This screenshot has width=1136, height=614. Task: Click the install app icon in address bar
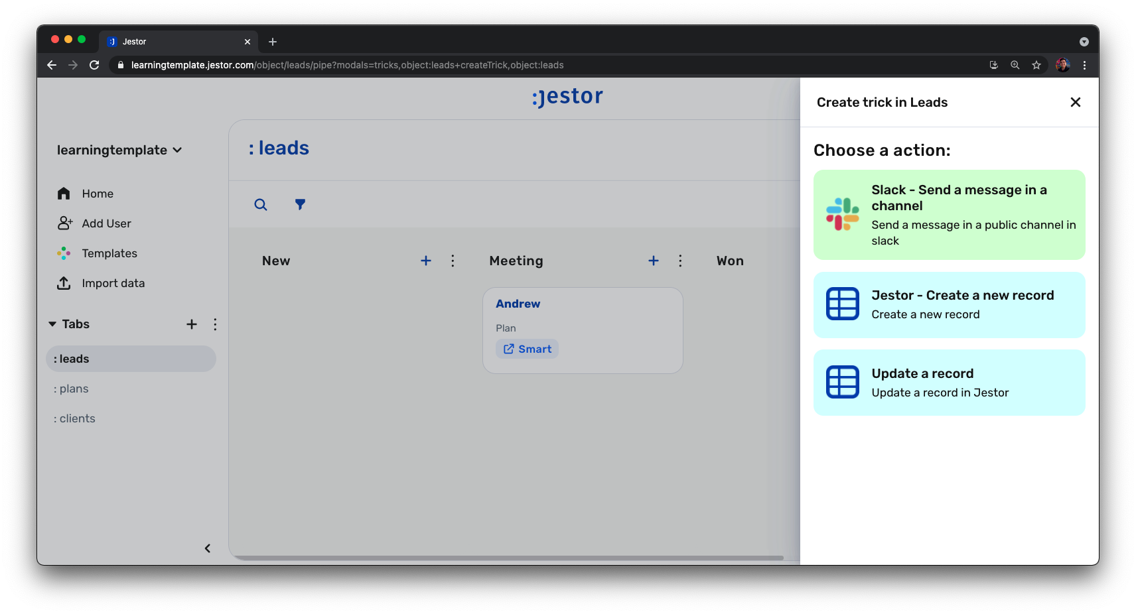point(994,65)
